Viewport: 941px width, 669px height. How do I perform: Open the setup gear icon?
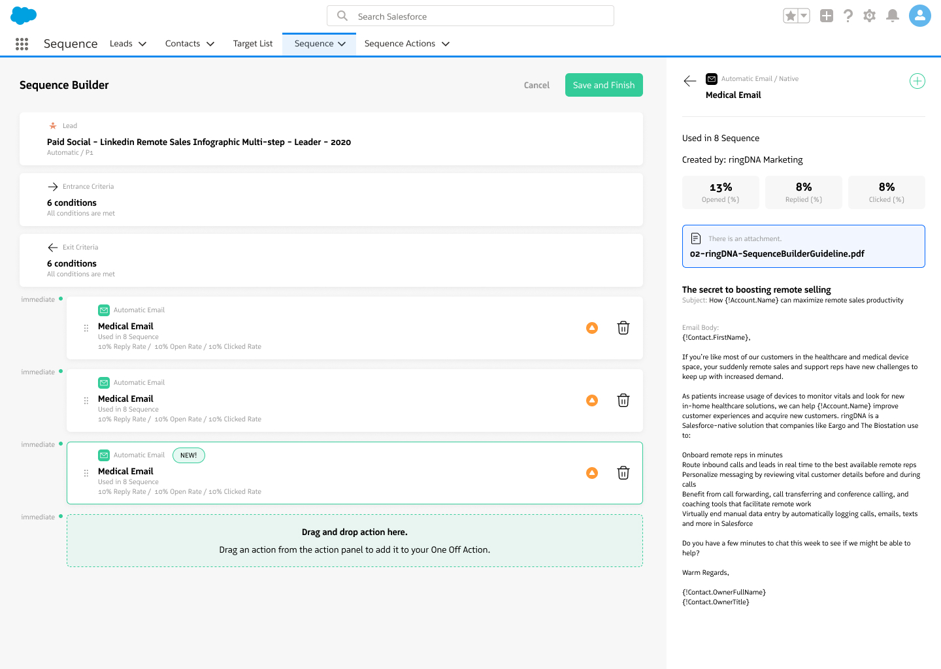tap(869, 16)
